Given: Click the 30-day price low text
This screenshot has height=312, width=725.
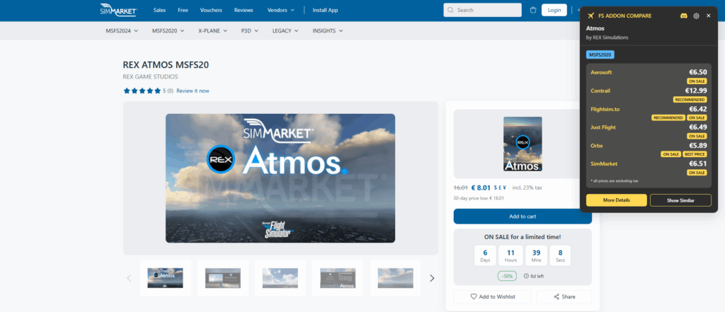Looking at the screenshot, I should coord(479,198).
